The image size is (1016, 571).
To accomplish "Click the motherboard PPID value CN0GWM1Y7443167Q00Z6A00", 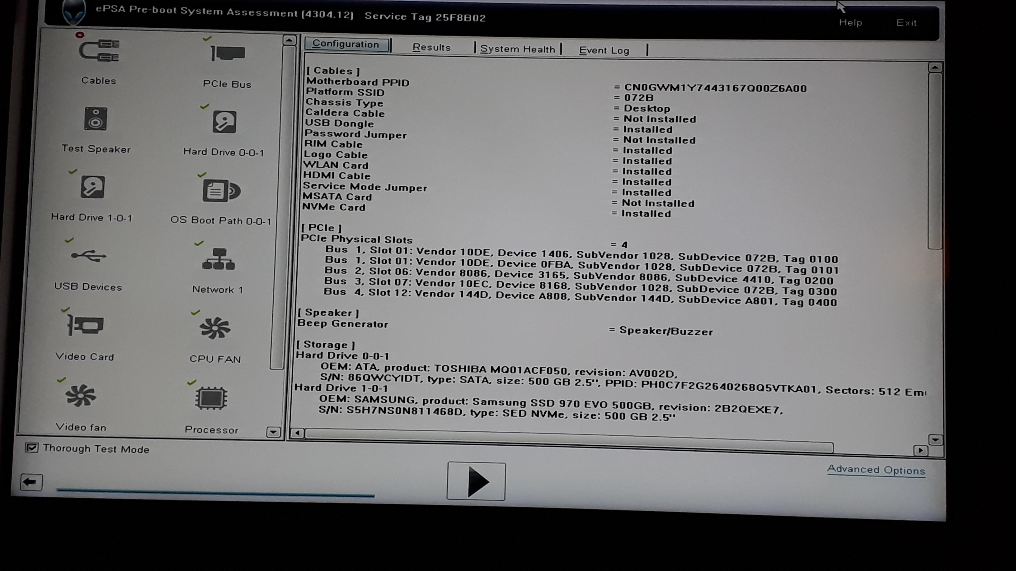I will click(x=715, y=88).
